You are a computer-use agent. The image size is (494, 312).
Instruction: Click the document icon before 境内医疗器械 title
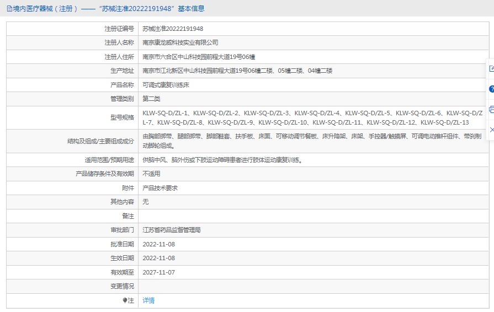pyautogui.click(x=9, y=9)
